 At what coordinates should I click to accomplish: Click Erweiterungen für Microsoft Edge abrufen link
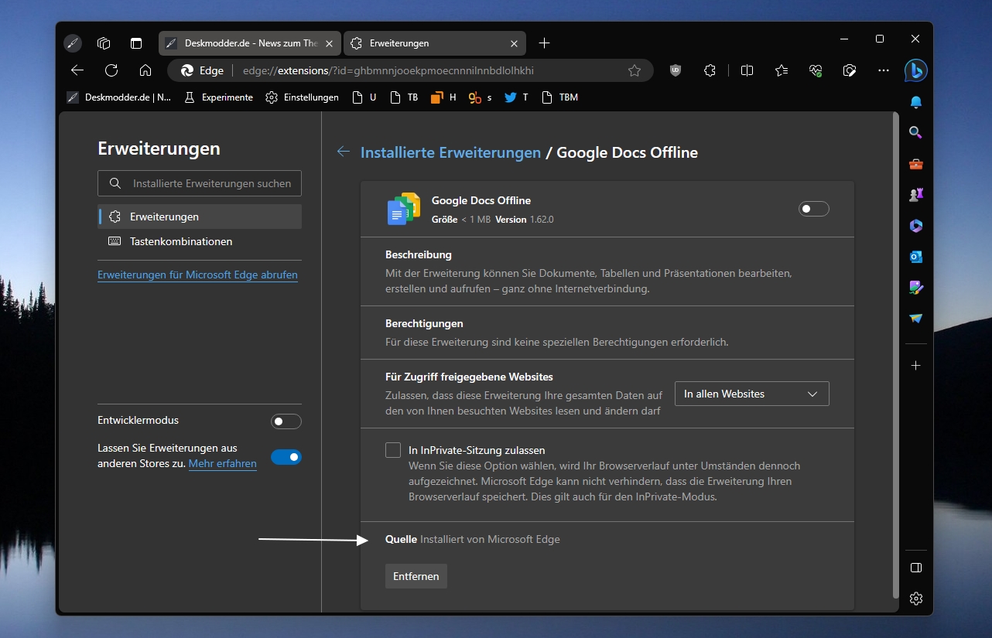[x=197, y=275]
